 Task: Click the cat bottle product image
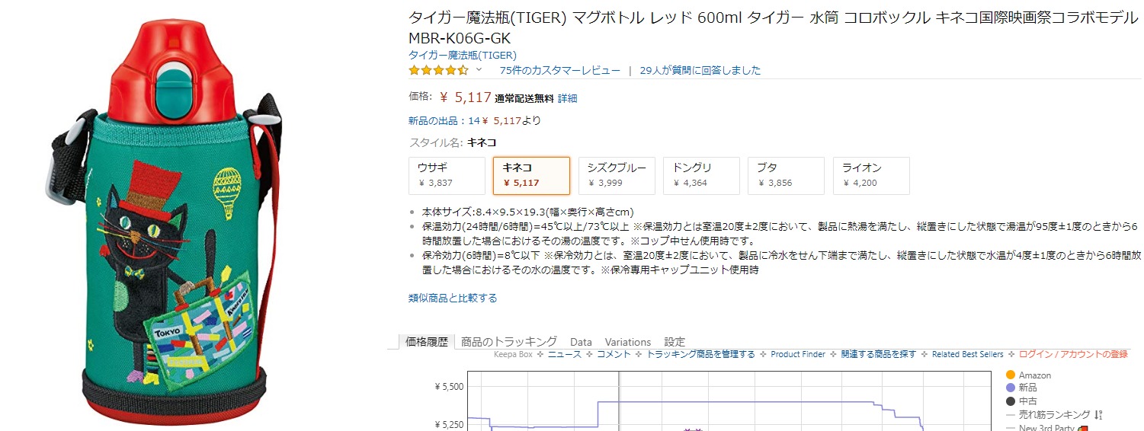[164, 221]
